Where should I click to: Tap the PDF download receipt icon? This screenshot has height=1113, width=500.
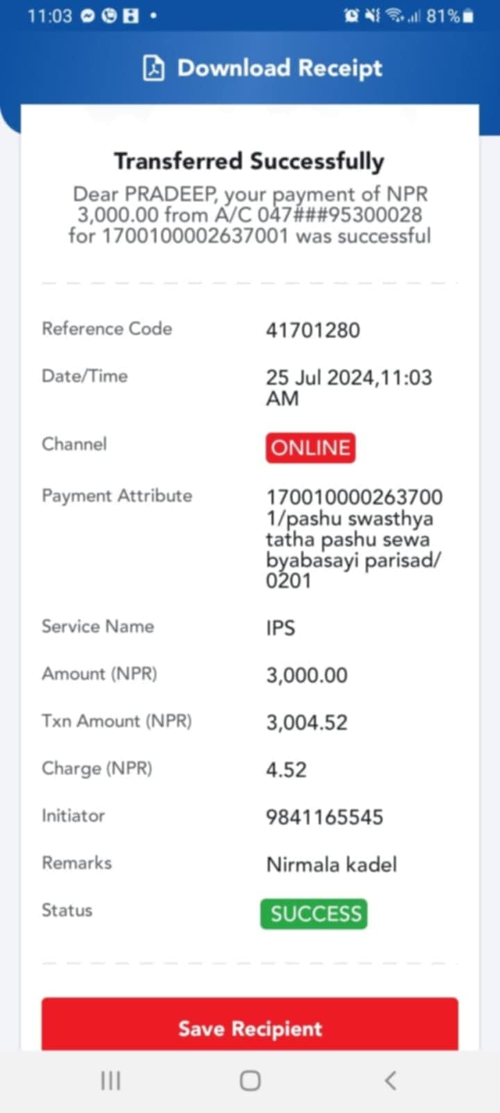153,68
